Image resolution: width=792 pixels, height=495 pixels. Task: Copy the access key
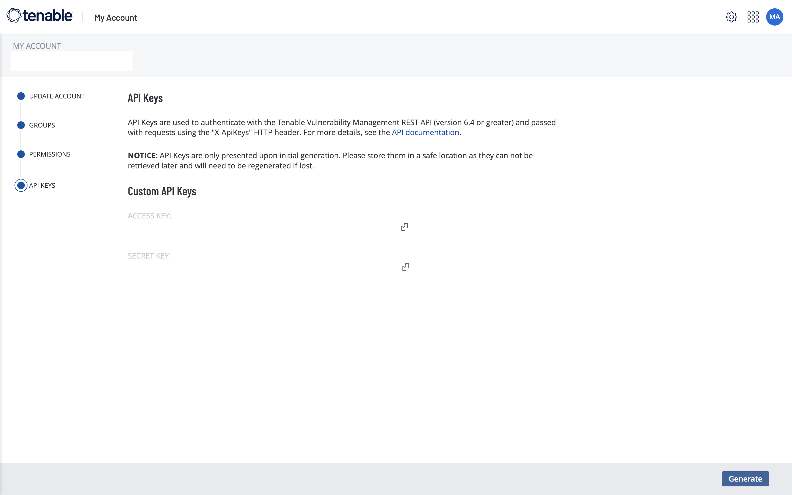pos(405,227)
